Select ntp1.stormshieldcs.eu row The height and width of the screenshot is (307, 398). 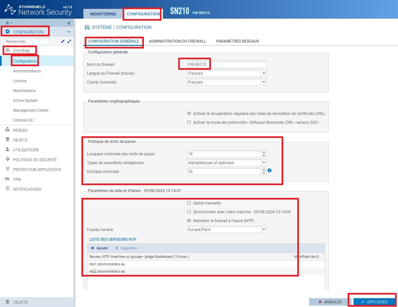pyautogui.click(x=206, y=264)
